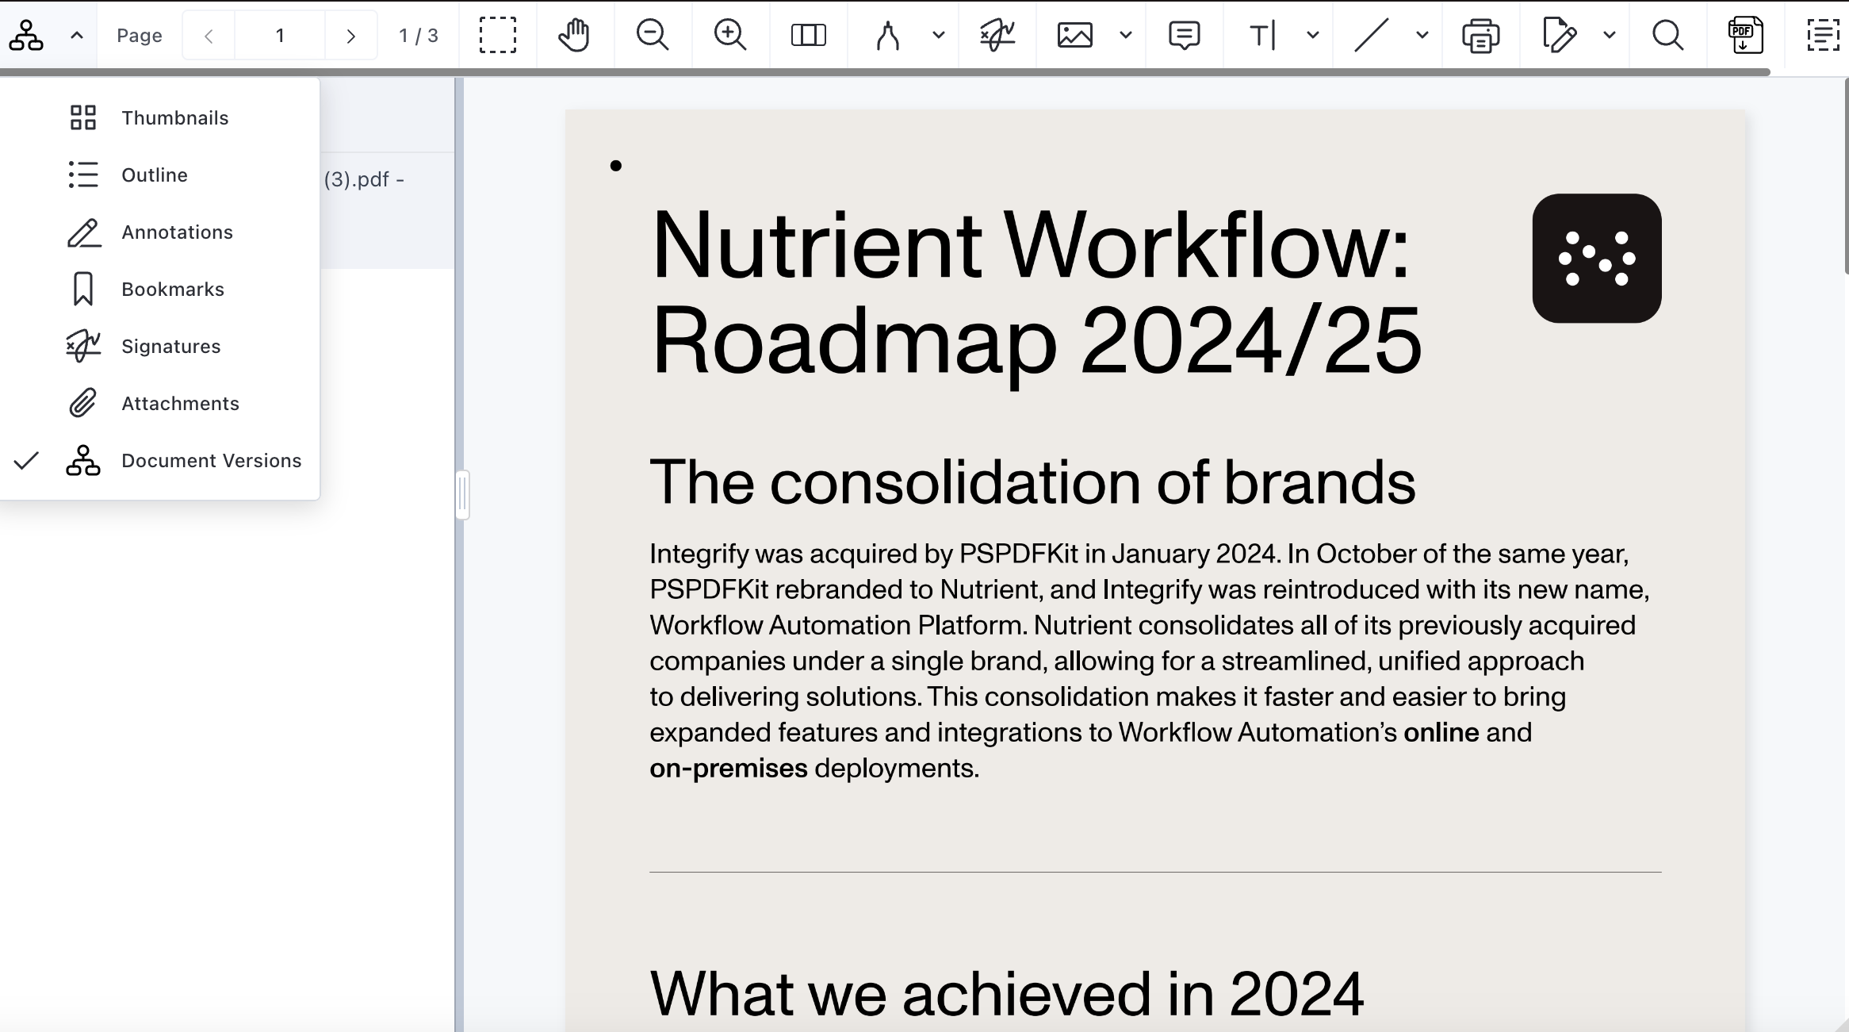Add a comment note annotation
This screenshot has height=1032, width=1849.
click(x=1184, y=36)
